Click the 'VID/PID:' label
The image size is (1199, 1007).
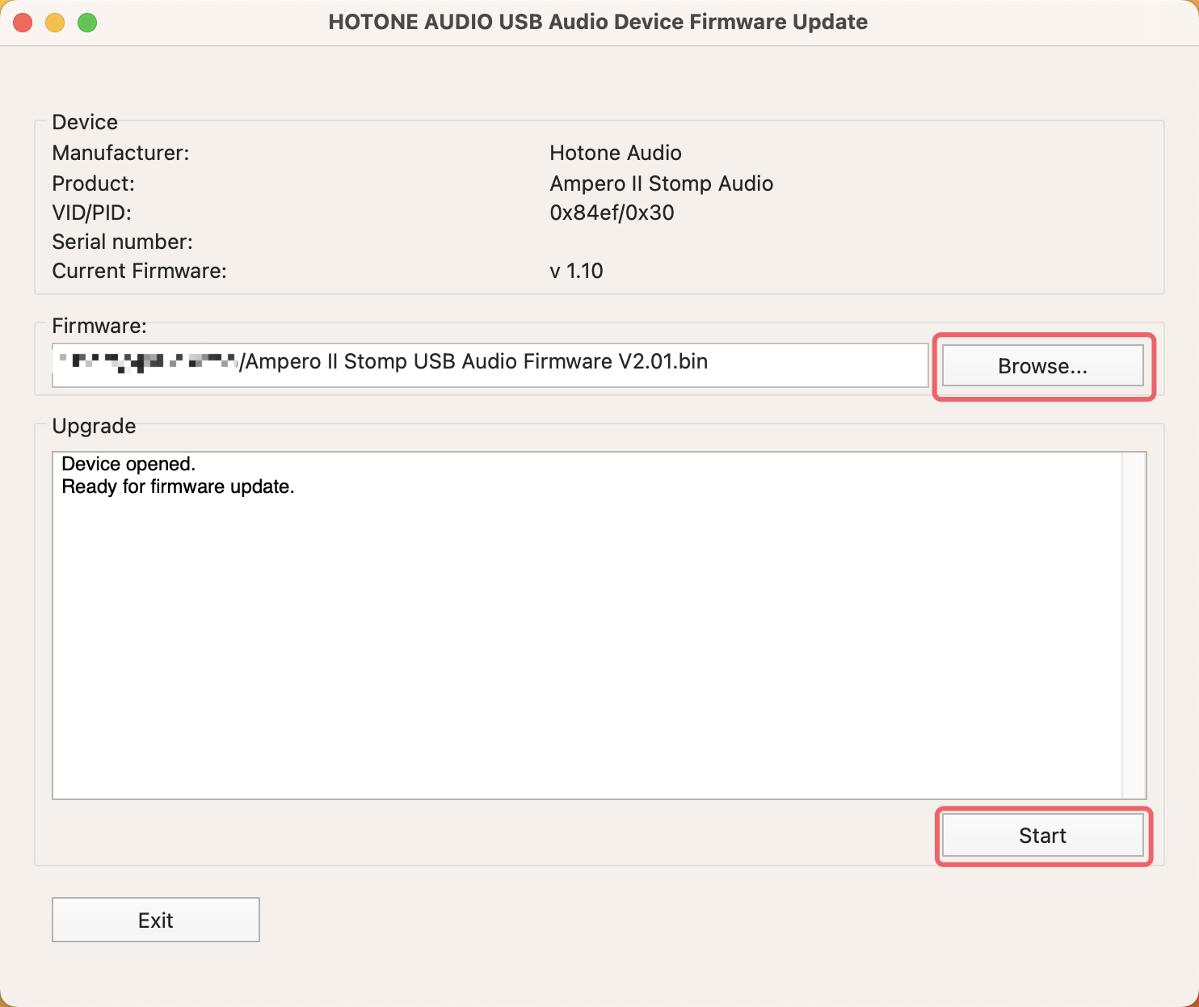[92, 213]
